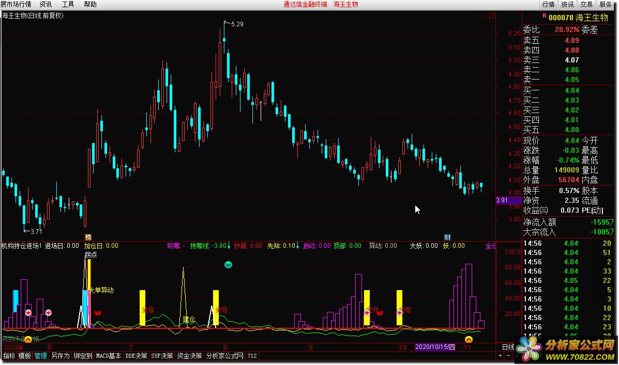Select the 管理 tab
The width and height of the screenshot is (619, 365).
(40, 356)
